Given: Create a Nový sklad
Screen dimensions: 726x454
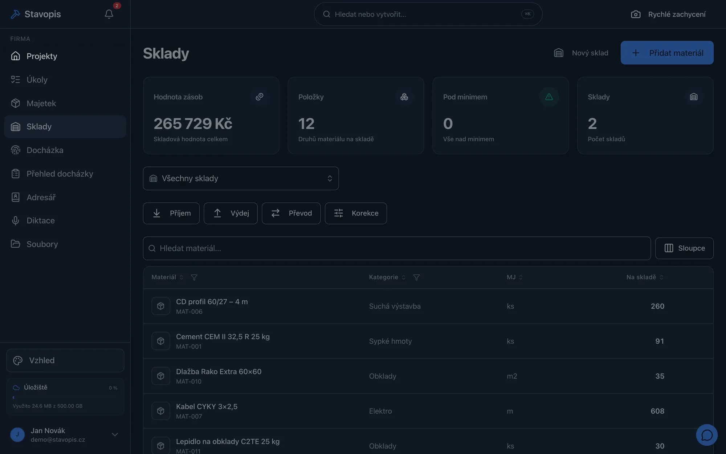Looking at the screenshot, I should pos(581,53).
